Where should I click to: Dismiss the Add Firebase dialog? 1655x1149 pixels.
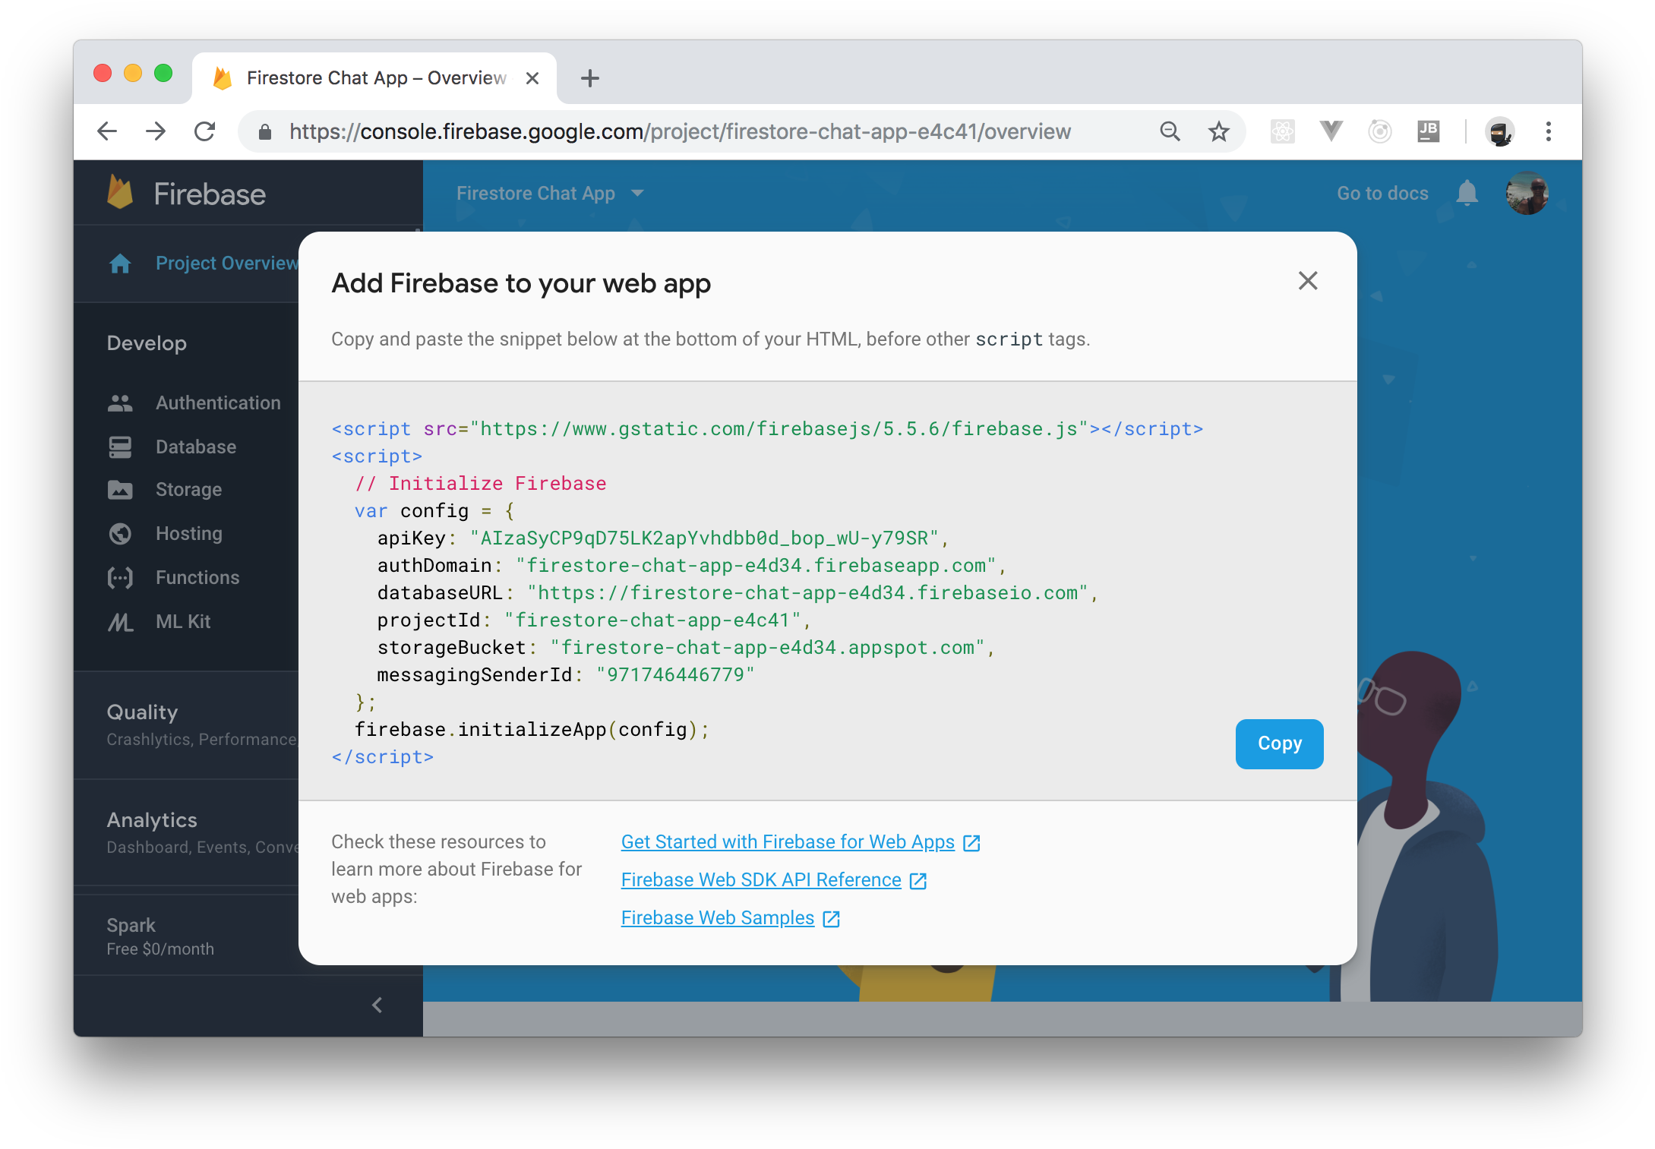click(x=1307, y=281)
